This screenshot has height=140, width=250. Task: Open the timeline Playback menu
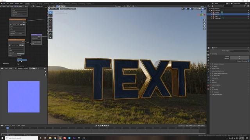(7, 126)
